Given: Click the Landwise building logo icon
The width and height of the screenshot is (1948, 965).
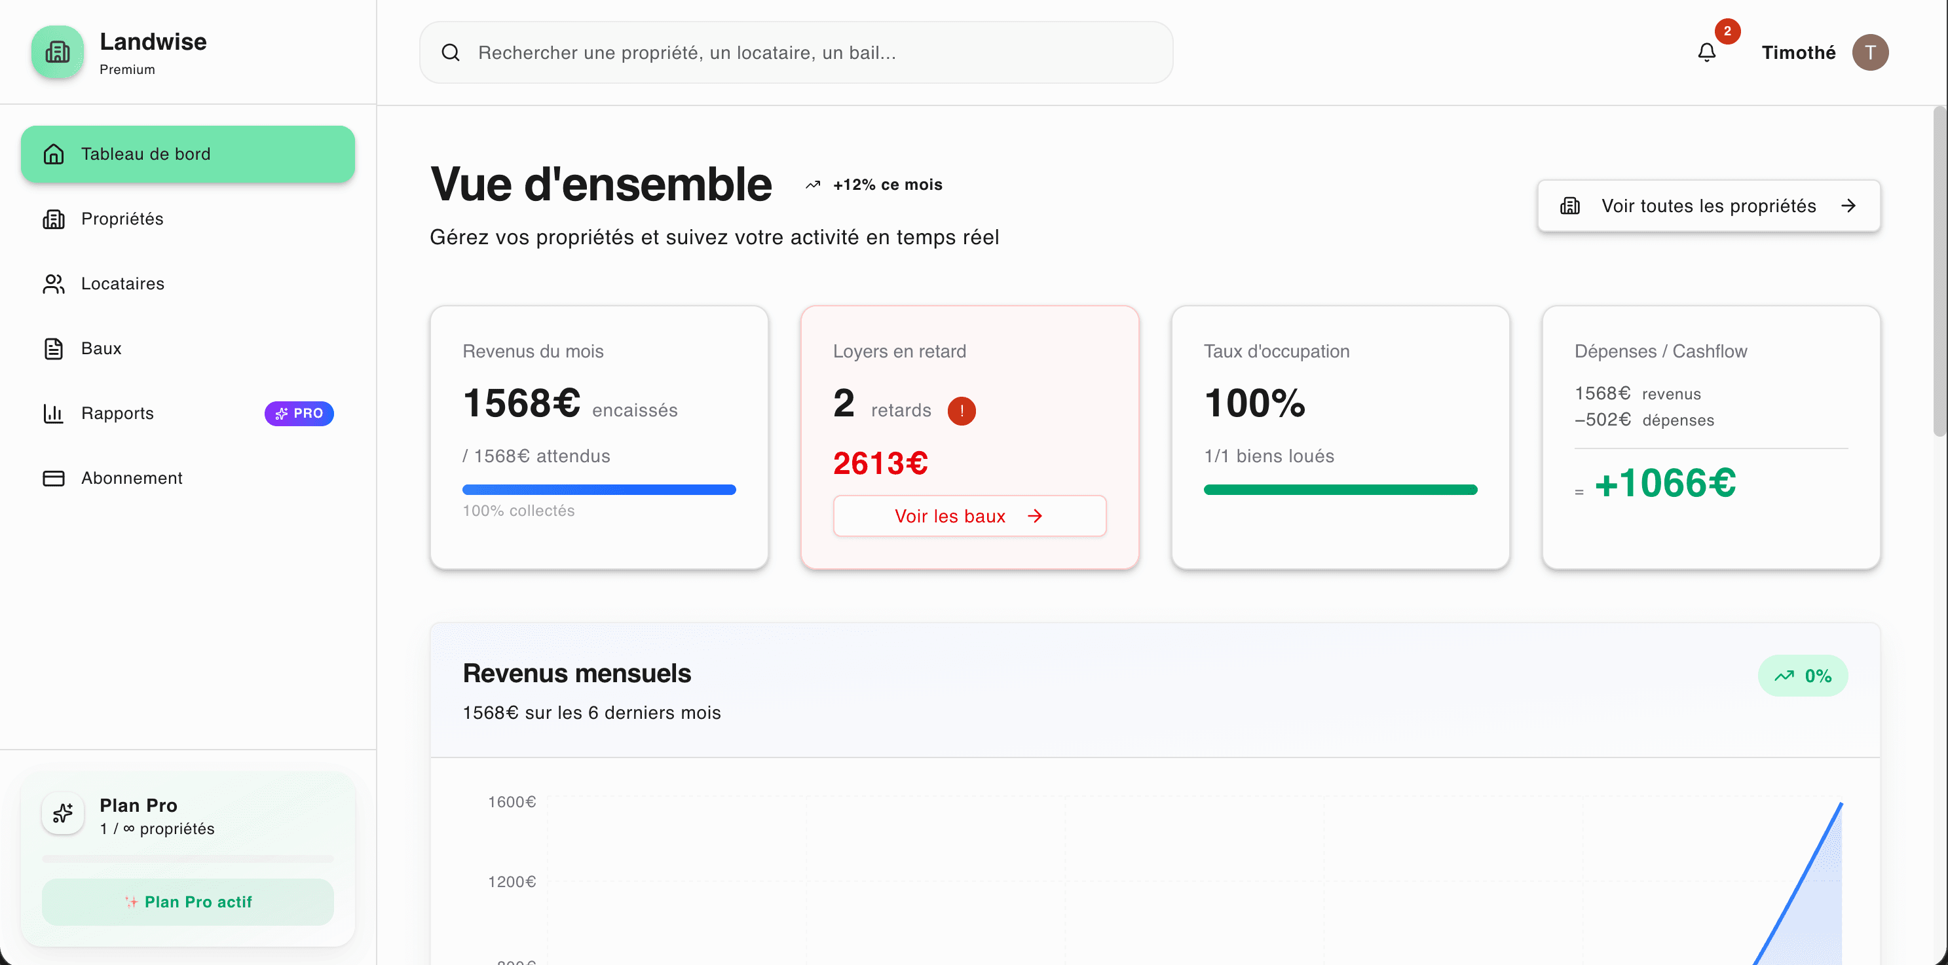Looking at the screenshot, I should [x=58, y=52].
